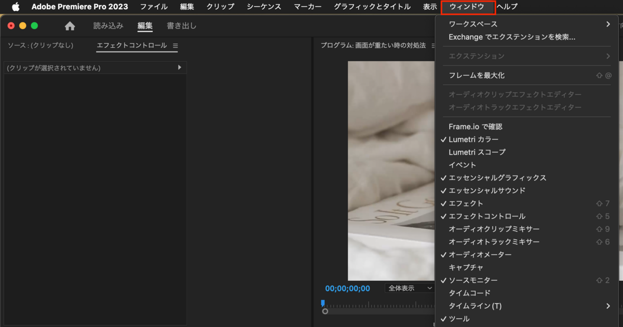Uncheck オーディオメーター panel

(527, 254)
